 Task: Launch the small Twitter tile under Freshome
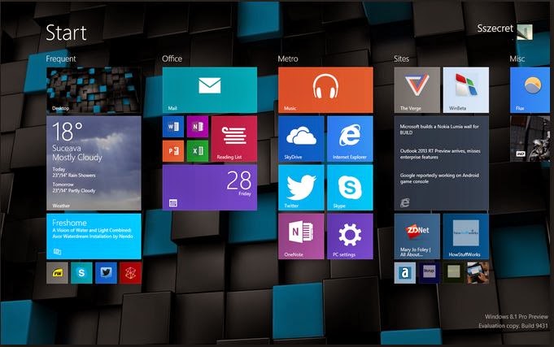tap(106, 273)
